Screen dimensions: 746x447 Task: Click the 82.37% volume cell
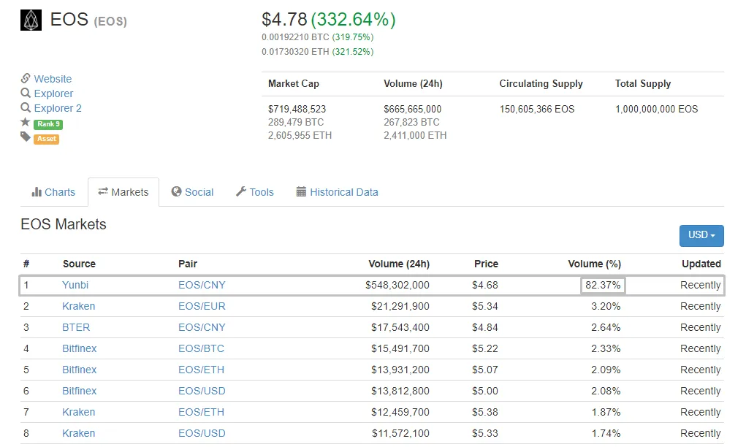point(603,286)
